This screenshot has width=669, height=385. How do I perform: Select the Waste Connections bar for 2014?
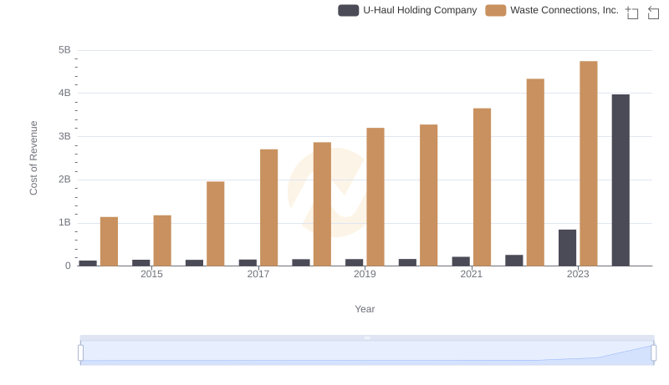coord(109,241)
